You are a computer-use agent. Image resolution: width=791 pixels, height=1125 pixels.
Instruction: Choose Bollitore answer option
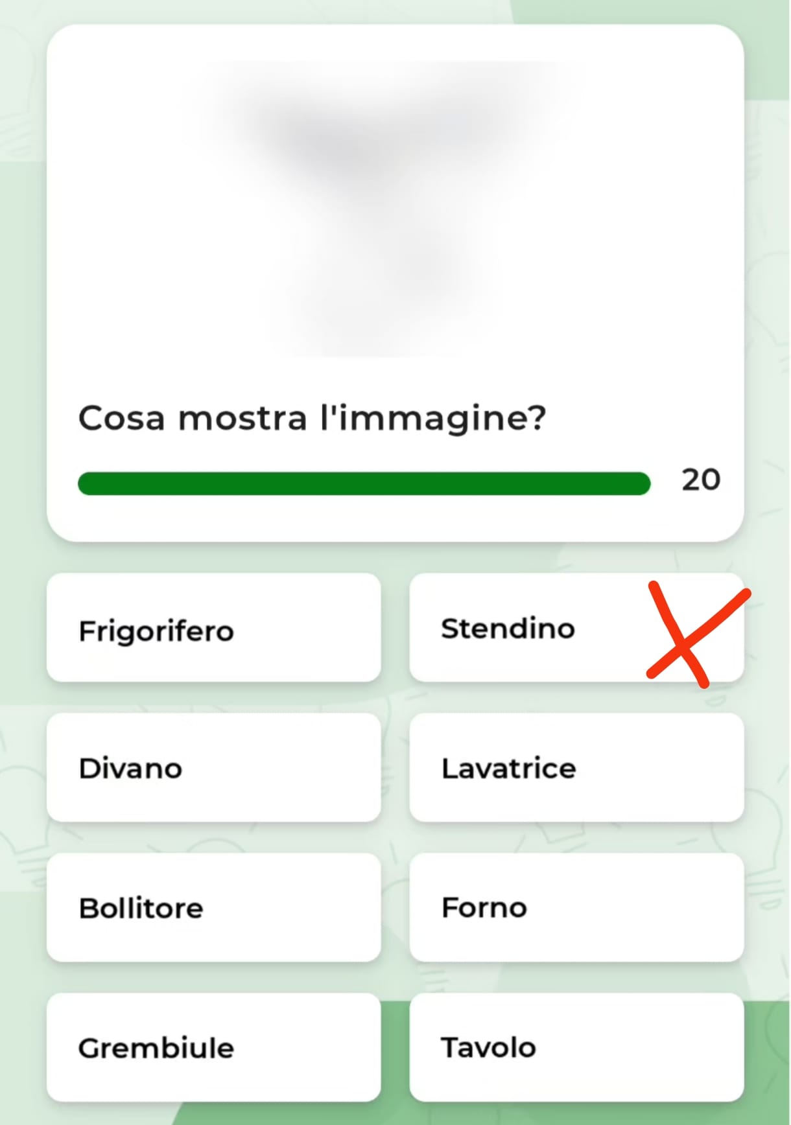point(213,907)
